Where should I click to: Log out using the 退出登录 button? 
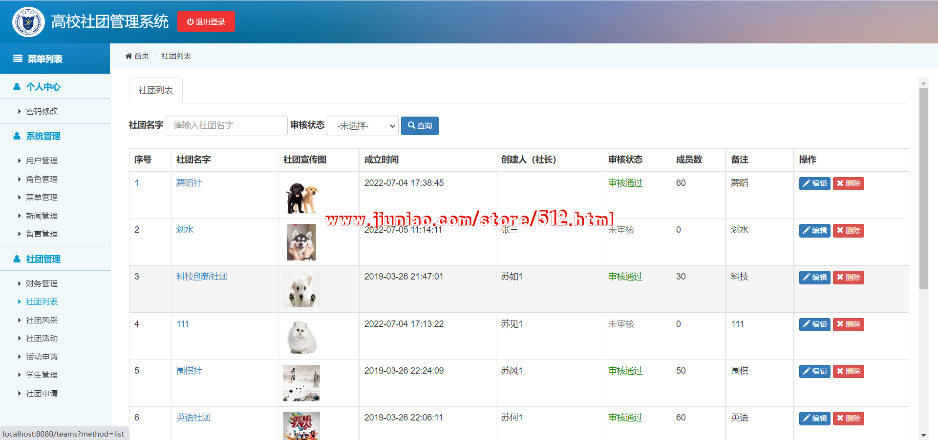click(x=206, y=21)
